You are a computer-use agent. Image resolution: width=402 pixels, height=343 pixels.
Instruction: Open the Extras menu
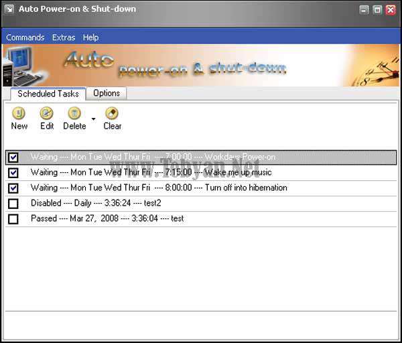tap(64, 38)
